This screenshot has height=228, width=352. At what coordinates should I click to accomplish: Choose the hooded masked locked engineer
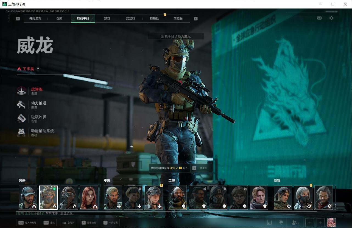coord(218,198)
